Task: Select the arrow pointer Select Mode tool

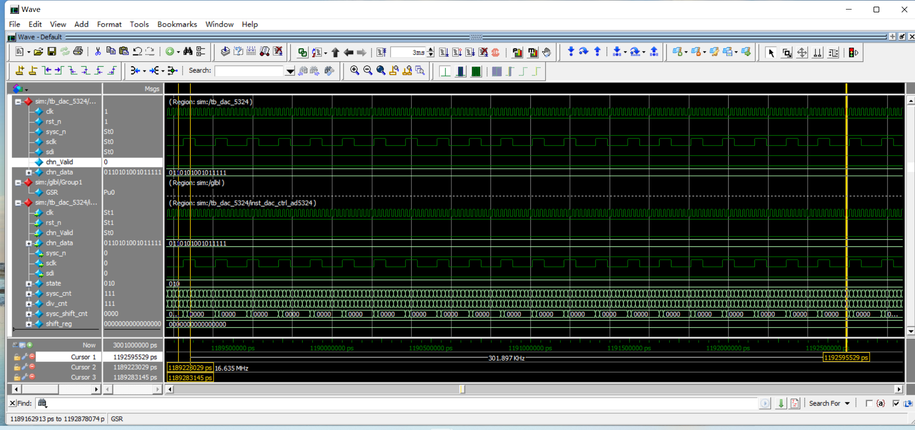Action: tap(771, 52)
